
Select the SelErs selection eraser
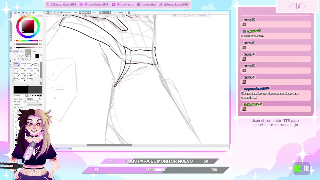tap(36, 69)
